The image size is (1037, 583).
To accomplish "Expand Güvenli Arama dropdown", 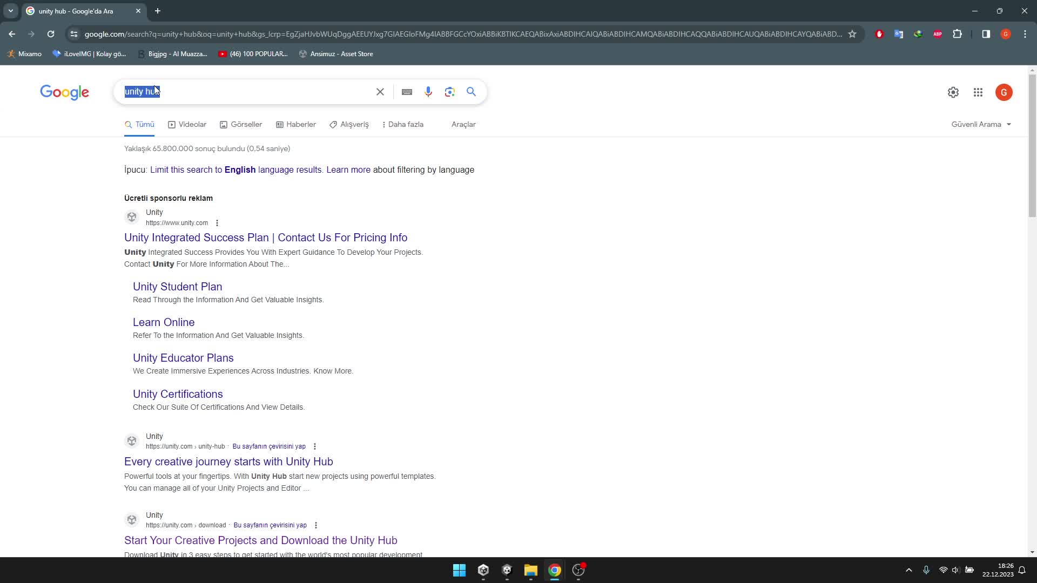I will [x=981, y=124].
